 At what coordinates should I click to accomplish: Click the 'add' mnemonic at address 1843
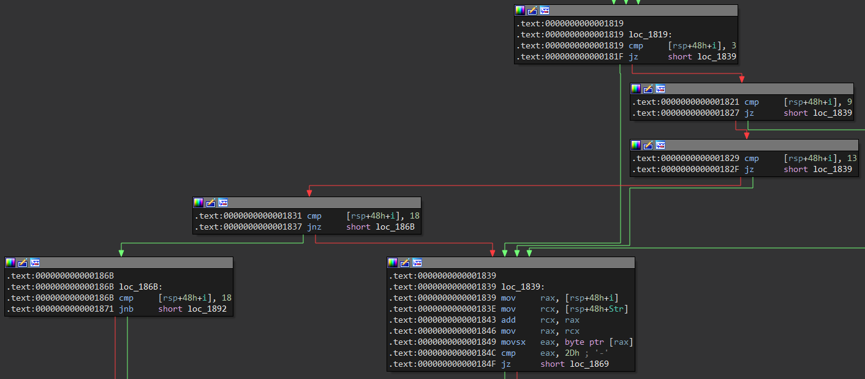tap(508, 320)
